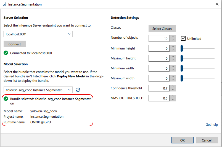This screenshot has height=147, width=222.
Task: Increase NMS IOU THRESHOLD with up arrow
Action: pos(173,96)
